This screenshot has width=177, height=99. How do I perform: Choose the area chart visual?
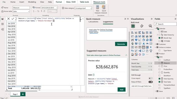pos(136,36)
